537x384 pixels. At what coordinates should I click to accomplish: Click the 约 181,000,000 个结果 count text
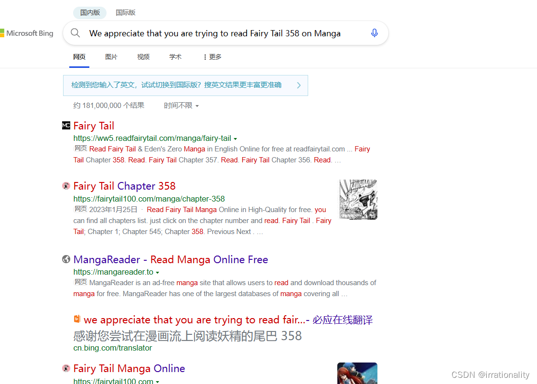click(x=109, y=106)
